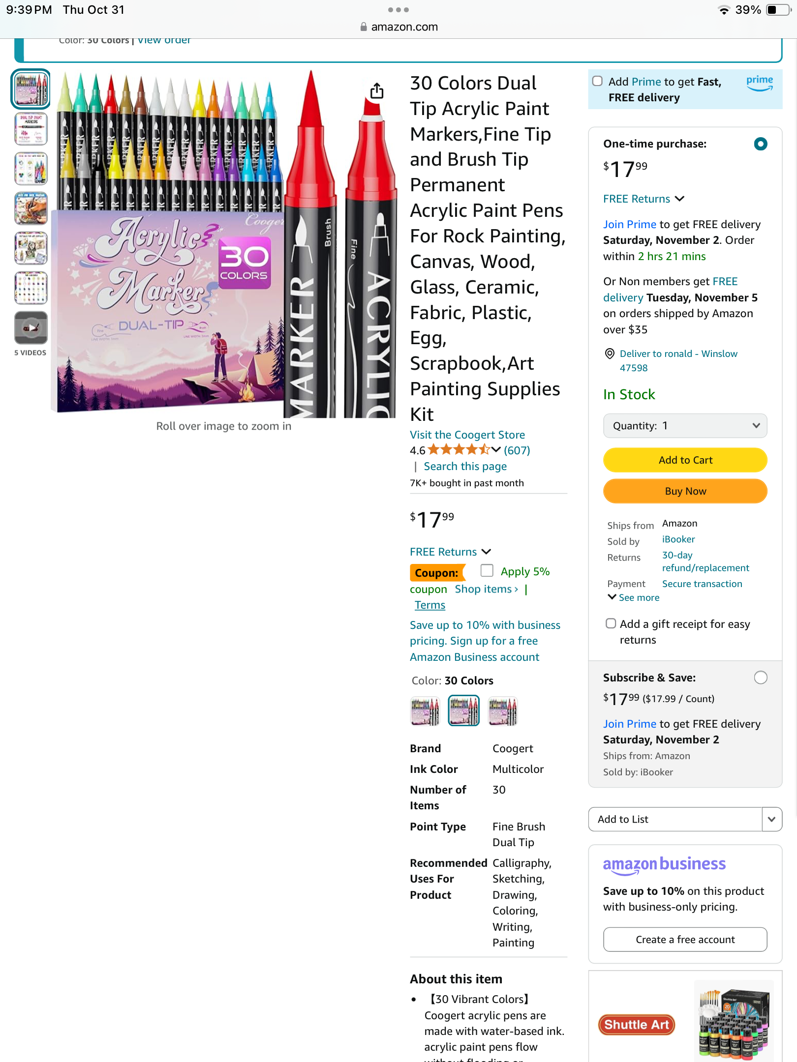Image resolution: width=797 pixels, height=1062 pixels.
Task: Tap the padlock icon beside amazon.com
Action: click(x=364, y=27)
